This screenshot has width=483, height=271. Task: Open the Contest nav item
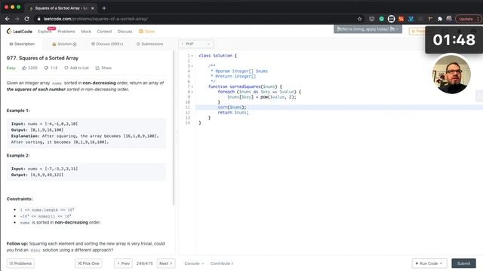(104, 32)
